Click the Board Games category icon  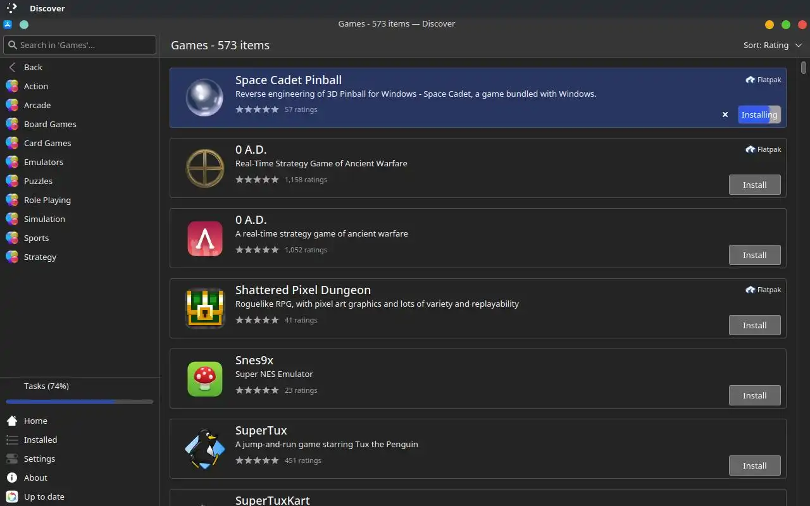tap(12, 124)
